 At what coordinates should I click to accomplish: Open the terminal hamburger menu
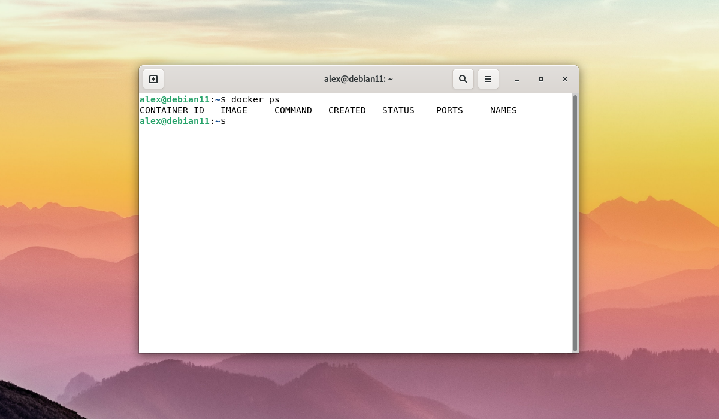tap(488, 79)
